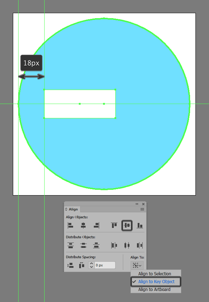Click Vertical Align Top icon
This screenshot has width=209, height=302.
tap(114, 225)
